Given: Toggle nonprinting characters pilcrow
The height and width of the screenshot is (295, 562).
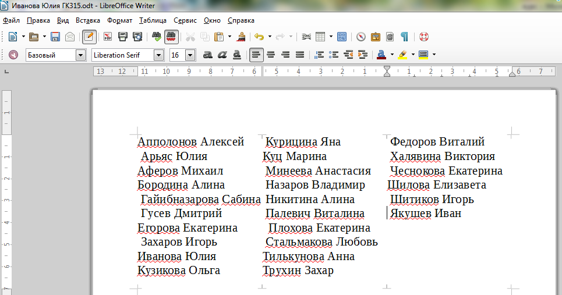Looking at the screenshot, I should pyautogui.click(x=405, y=37).
